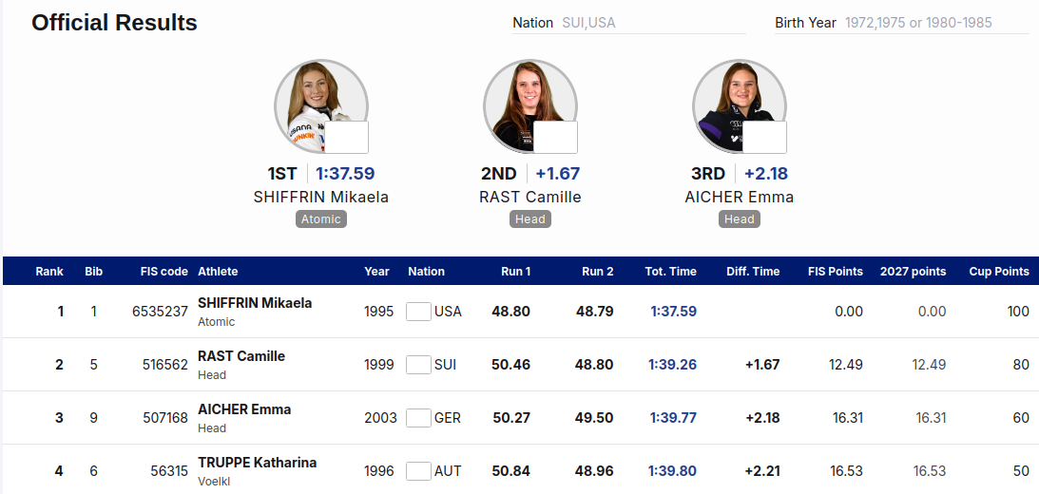1039x494 pixels.
Task: Click flag badge on Aicher's podium photo
Action: [x=764, y=137]
